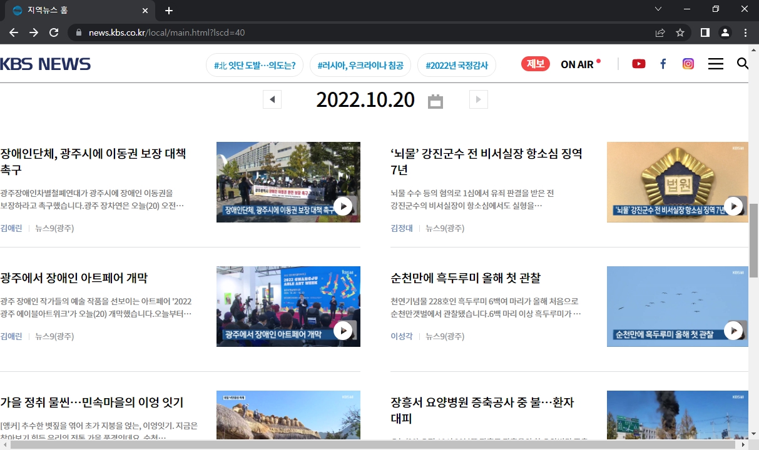Play the 장애인단체 이동권 video thumbnail

pos(343,206)
